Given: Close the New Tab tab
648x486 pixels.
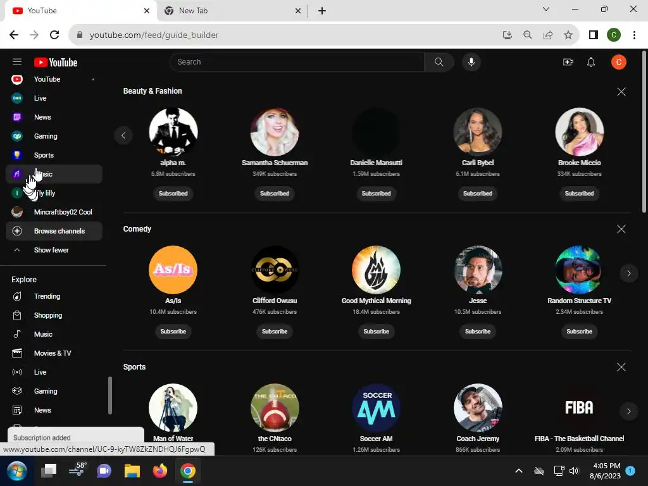Looking at the screenshot, I should pyautogui.click(x=298, y=11).
